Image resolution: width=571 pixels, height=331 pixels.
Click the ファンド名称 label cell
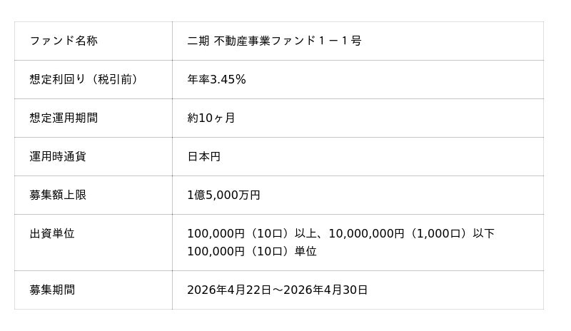64,41
